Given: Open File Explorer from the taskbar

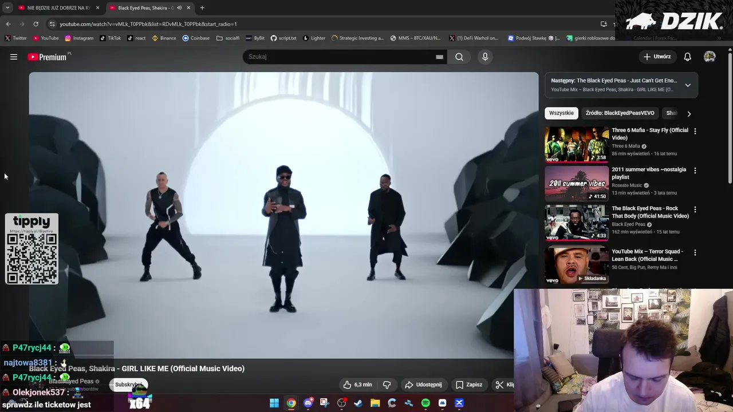Looking at the screenshot, I should [375, 403].
